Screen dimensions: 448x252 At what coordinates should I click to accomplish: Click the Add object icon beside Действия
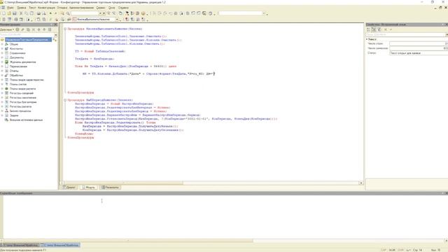coord(17,29)
